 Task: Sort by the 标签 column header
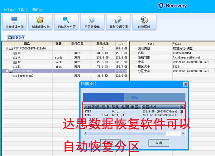[59, 44]
